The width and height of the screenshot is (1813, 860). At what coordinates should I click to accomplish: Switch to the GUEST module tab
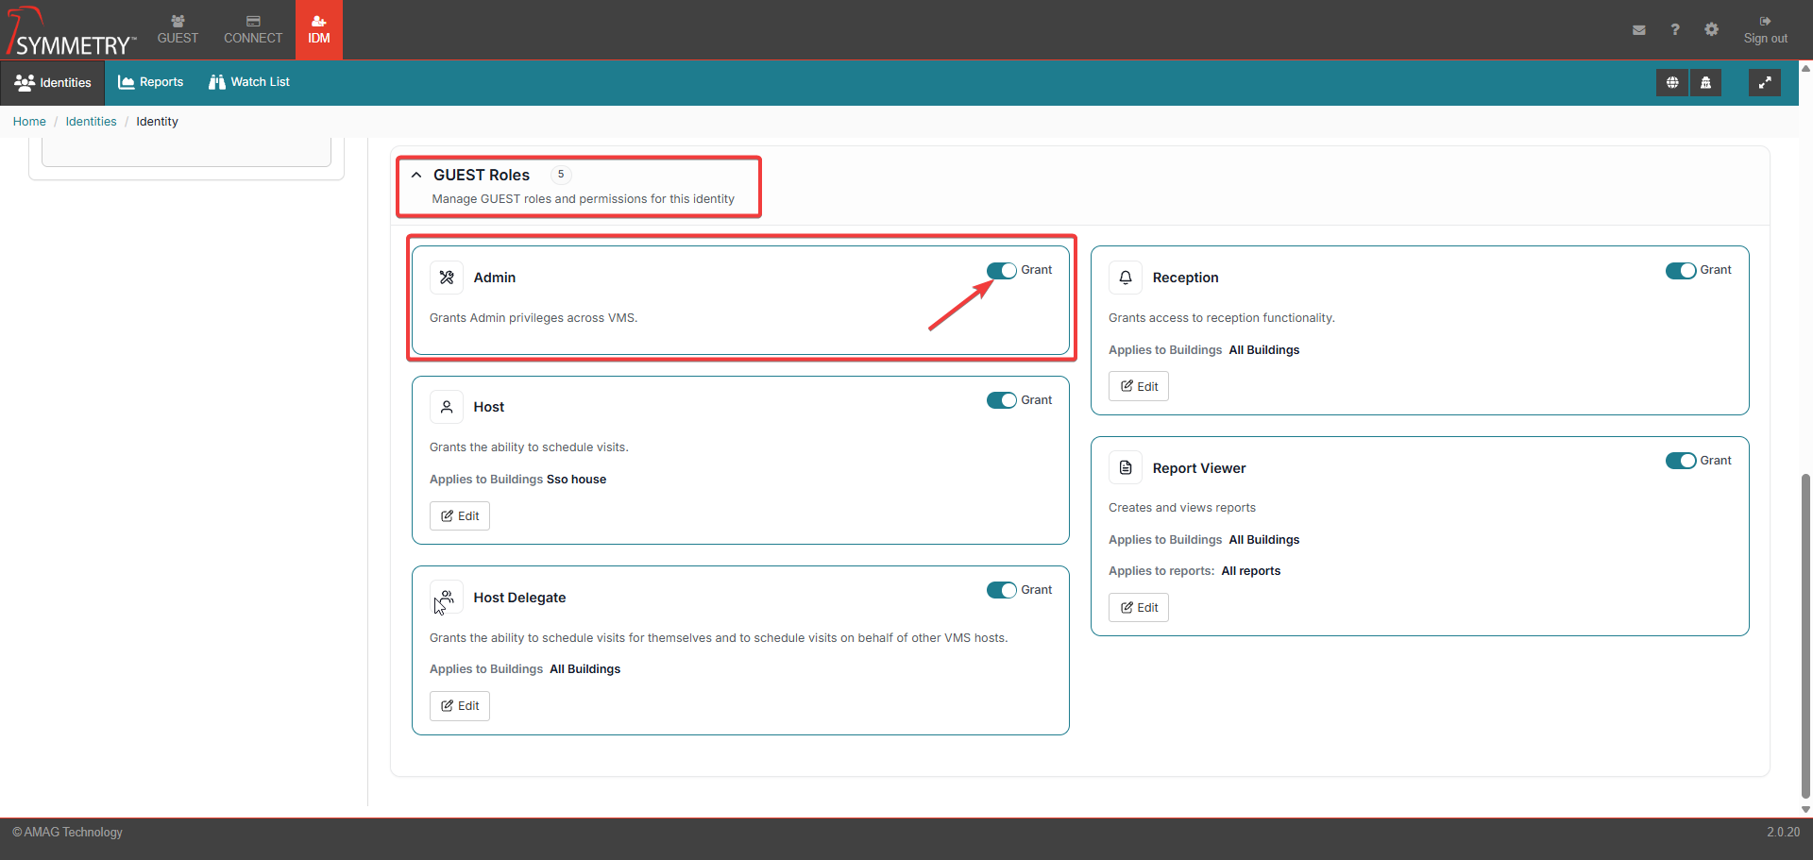(178, 29)
